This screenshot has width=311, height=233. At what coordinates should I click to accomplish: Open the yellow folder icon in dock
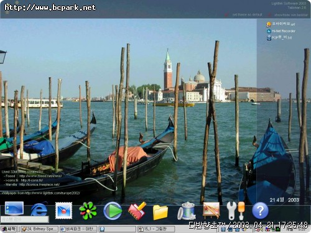[160, 212]
